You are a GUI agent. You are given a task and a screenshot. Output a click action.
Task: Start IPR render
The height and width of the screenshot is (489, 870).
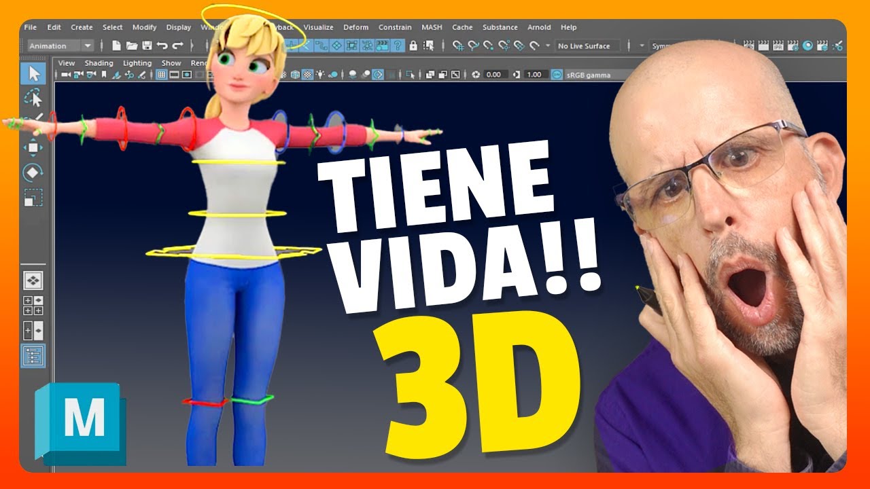[x=778, y=46]
